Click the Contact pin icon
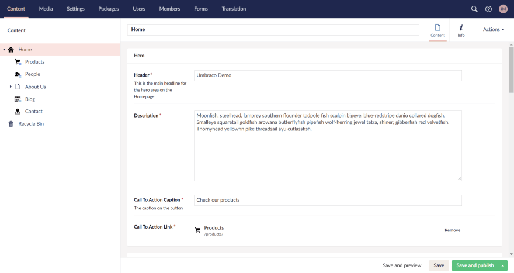This screenshot has width=514, height=273. tap(18, 112)
